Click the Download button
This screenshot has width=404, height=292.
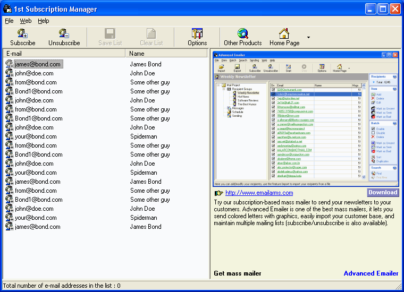click(382, 192)
